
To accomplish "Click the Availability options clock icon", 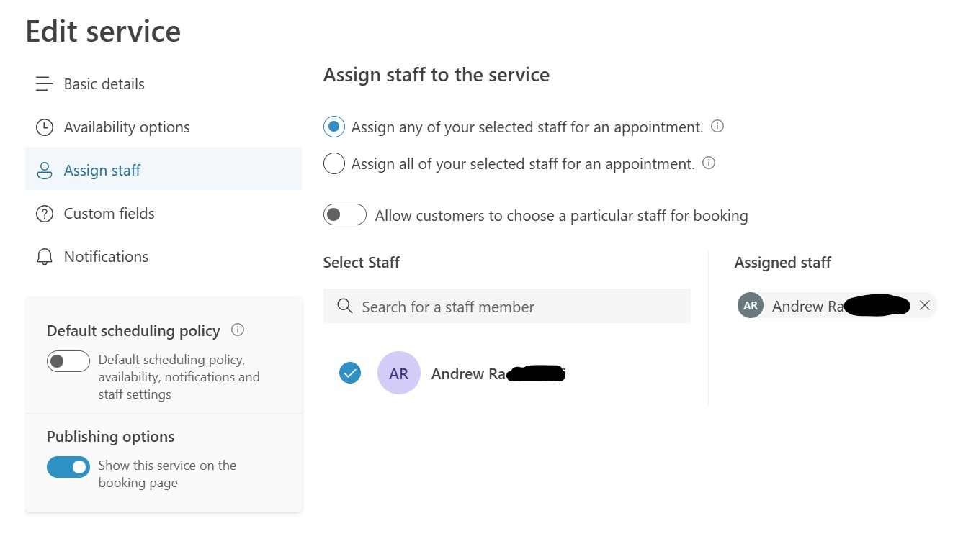I will click(45, 127).
